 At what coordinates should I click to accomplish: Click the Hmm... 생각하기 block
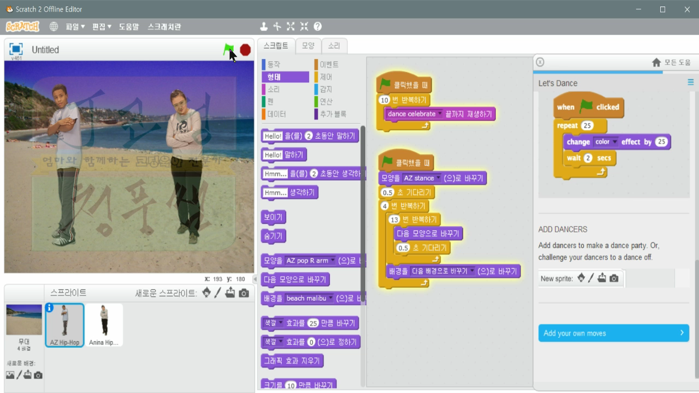click(289, 193)
